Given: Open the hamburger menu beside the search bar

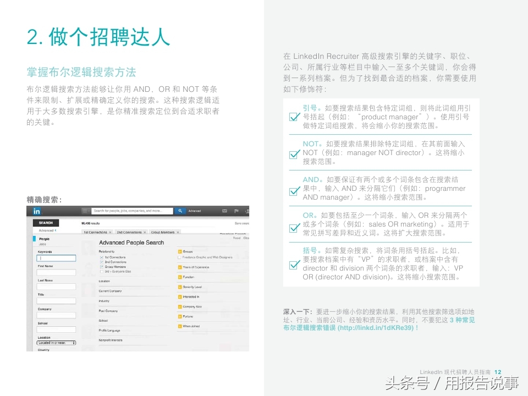Looking at the screenshot, I should (85, 210).
